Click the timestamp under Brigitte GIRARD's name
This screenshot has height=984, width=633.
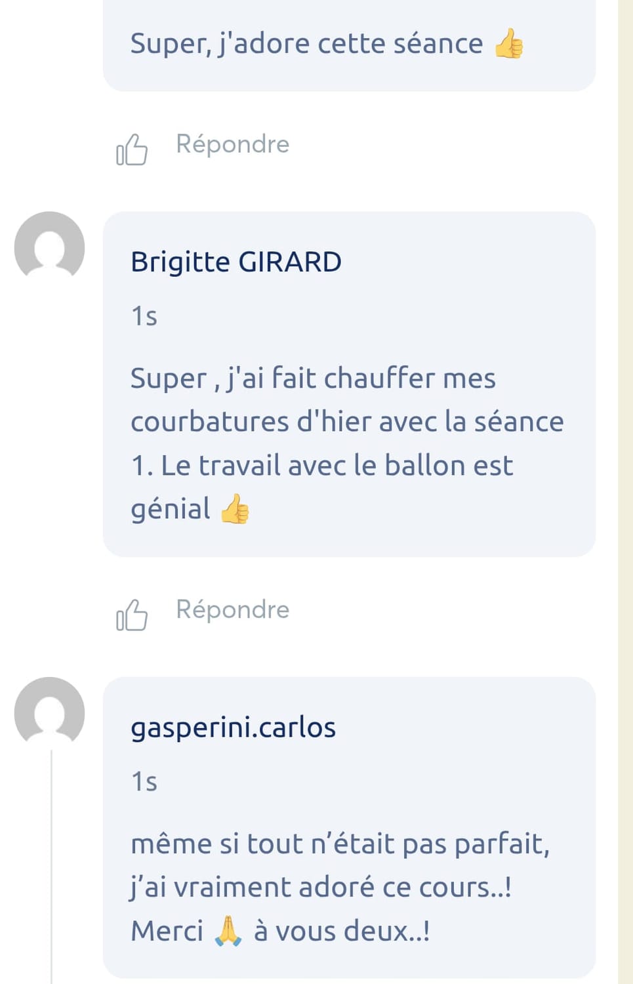click(144, 316)
